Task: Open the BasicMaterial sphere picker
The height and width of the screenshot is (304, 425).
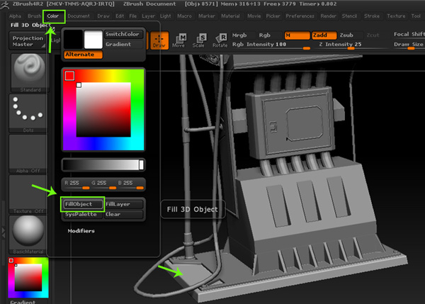Action: pyautogui.click(x=29, y=235)
